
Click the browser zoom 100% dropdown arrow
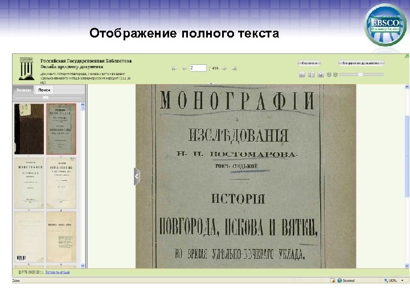tap(402, 281)
